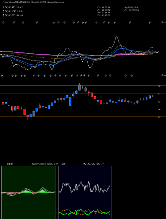Open the dark-blue ADX indicator panel
The image size is (166, 219).
click(x=85, y=192)
